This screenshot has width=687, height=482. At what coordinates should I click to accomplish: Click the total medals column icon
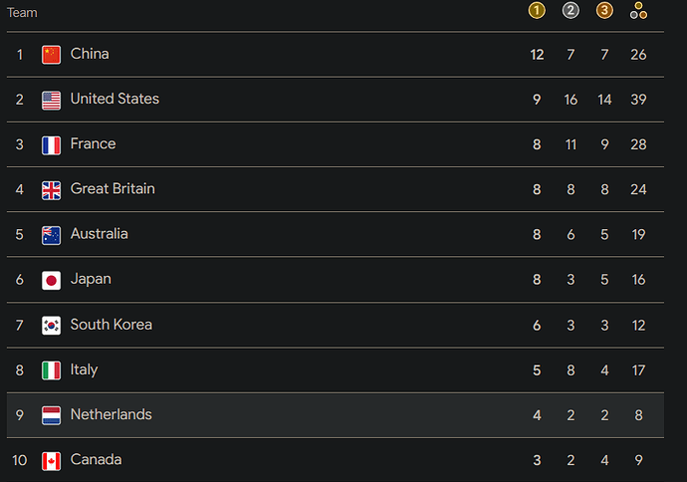(638, 11)
